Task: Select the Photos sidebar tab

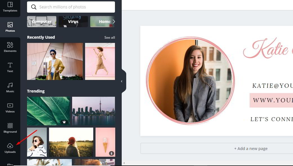Action: tap(10, 27)
